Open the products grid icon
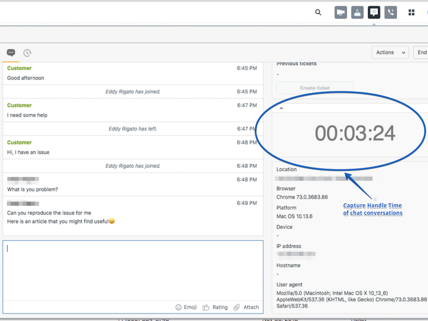Viewport: 428px width, 321px height. [x=411, y=13]
